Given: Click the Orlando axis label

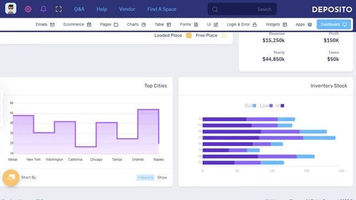Looking at the screenshot, I should pyautogui.click(x=138, y=159).
